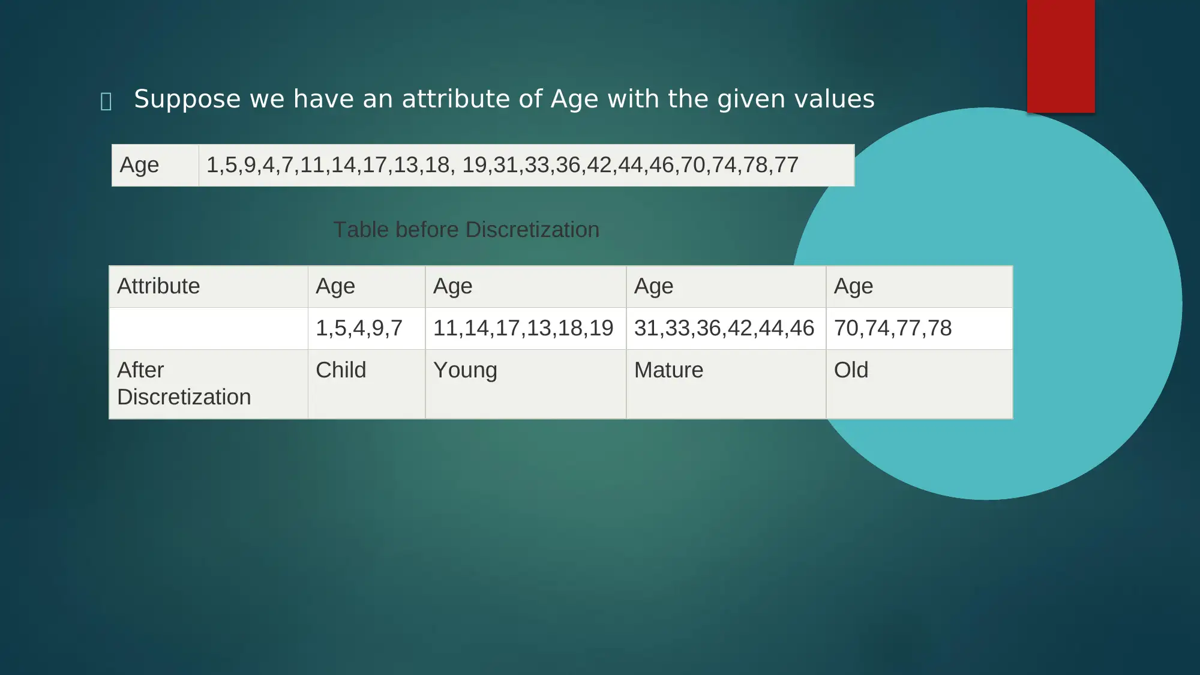1200x675 pixels.
Task: Click the 'Old' category cell
Action: point(919,384)
